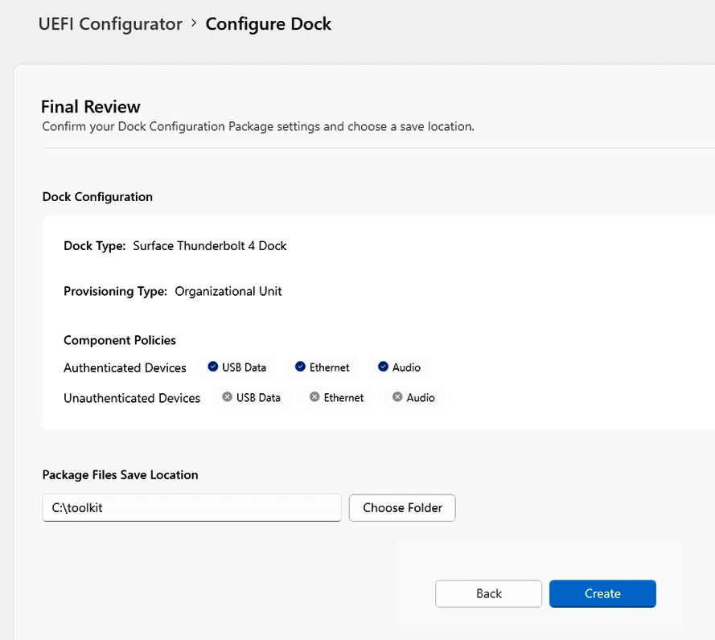715x640 pixels.
Task: Expand the Dock Configuration section
Action: 97,197
